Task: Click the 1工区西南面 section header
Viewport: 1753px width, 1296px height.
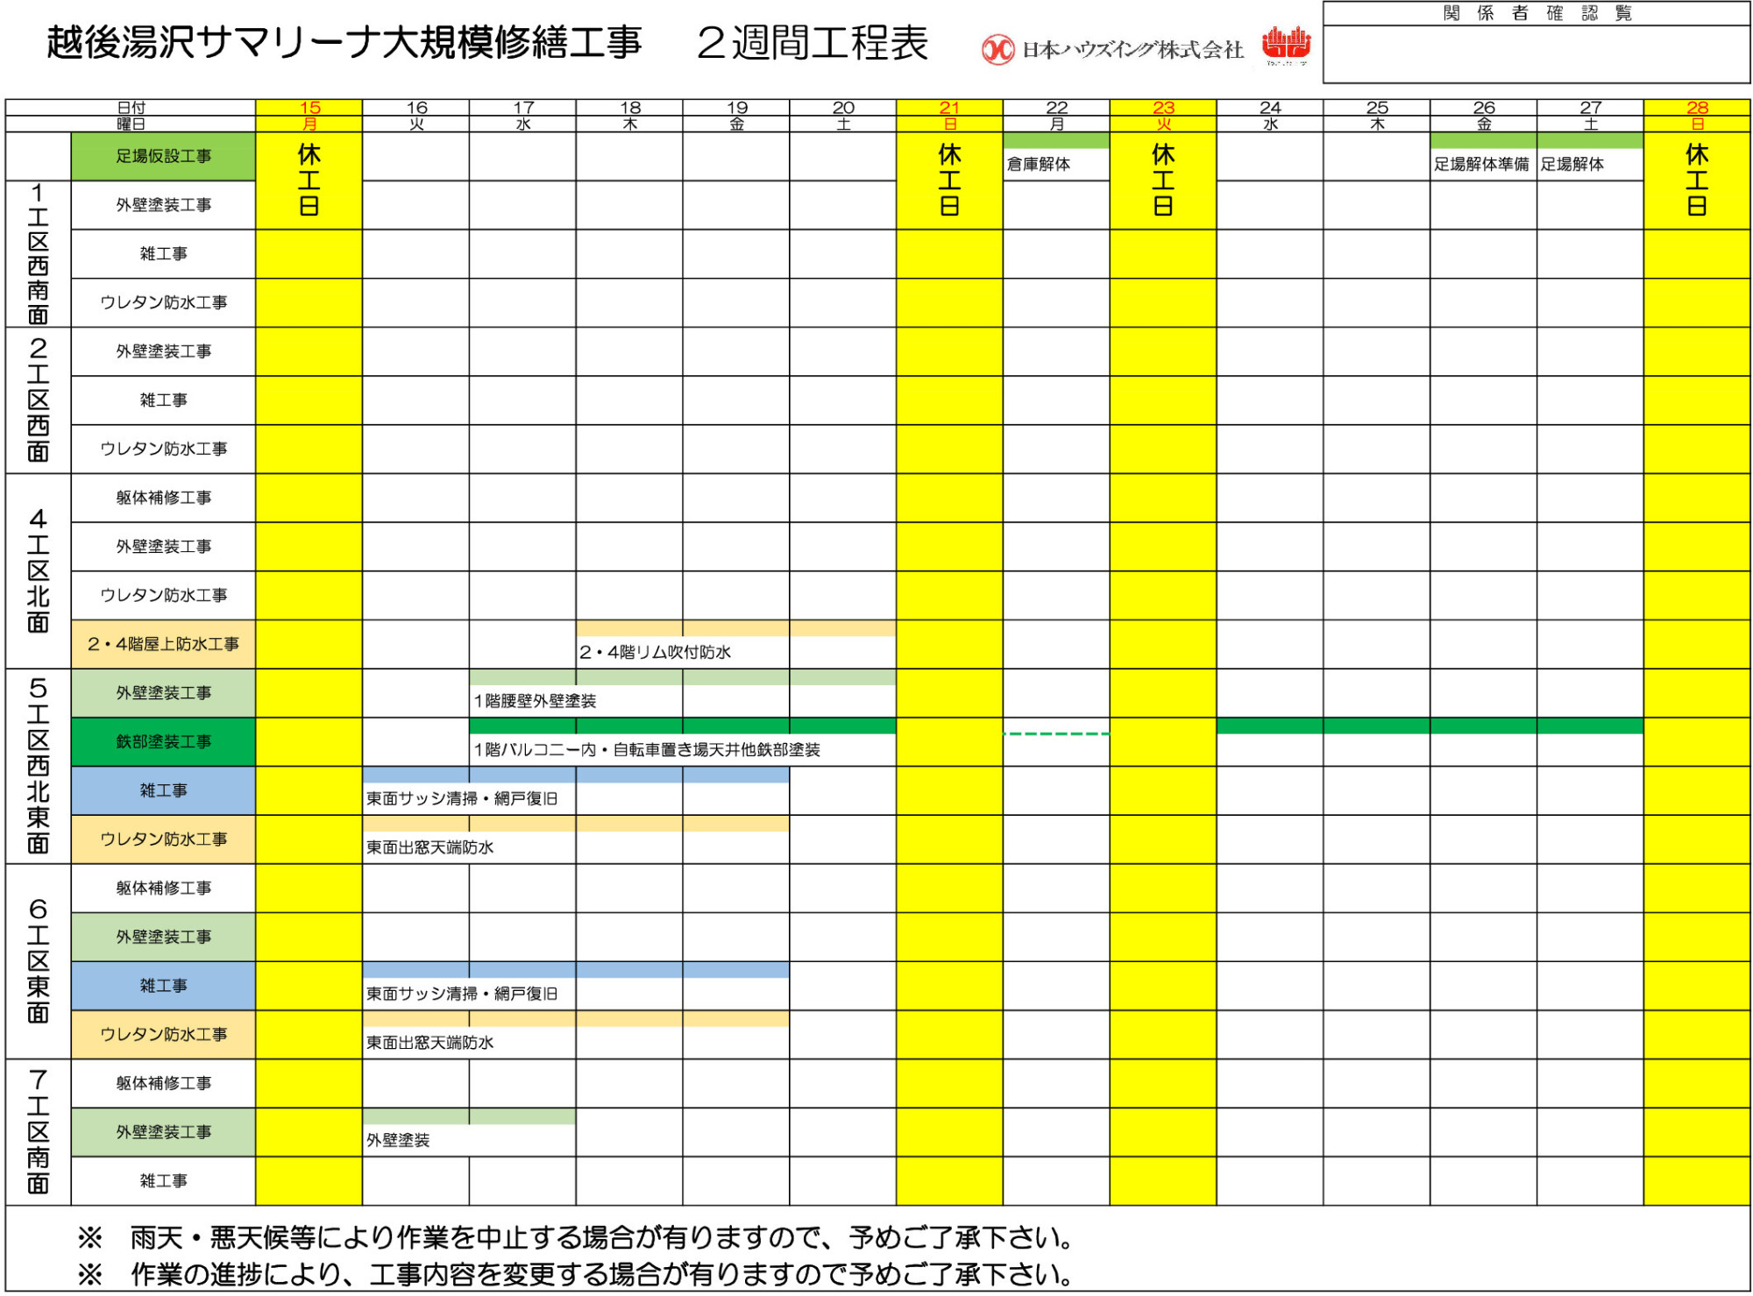Action: [38, 254]
